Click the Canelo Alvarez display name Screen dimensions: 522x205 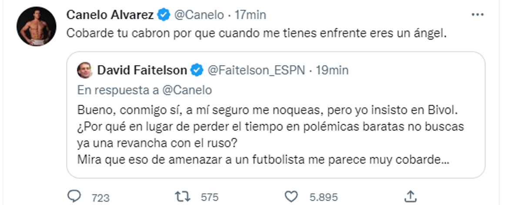point(110,15)
